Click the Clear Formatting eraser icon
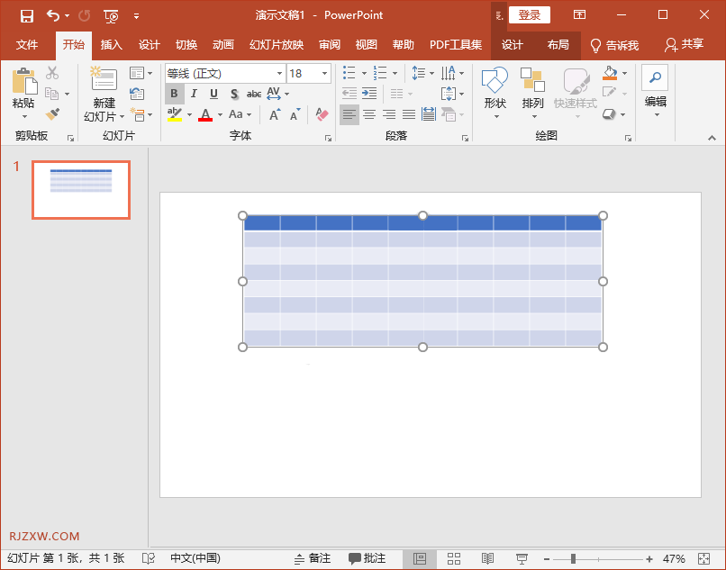Screen dimensions: 726x570 pos(322,114)
